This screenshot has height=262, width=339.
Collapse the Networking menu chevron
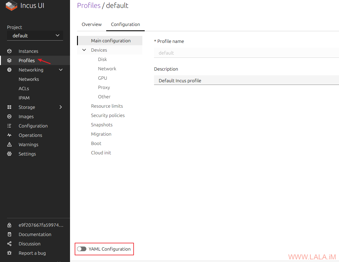[x=61, y=70]
